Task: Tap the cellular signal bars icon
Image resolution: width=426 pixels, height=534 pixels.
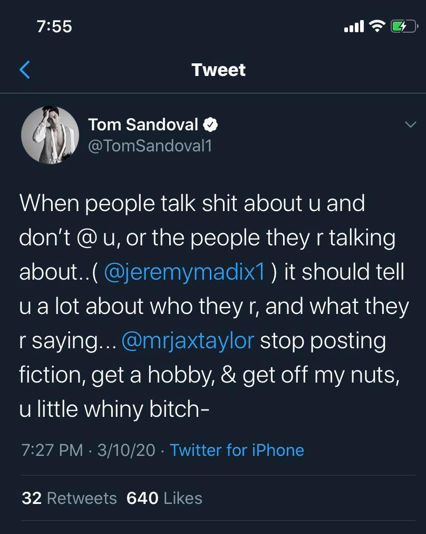Action: (x=354, y=26)
